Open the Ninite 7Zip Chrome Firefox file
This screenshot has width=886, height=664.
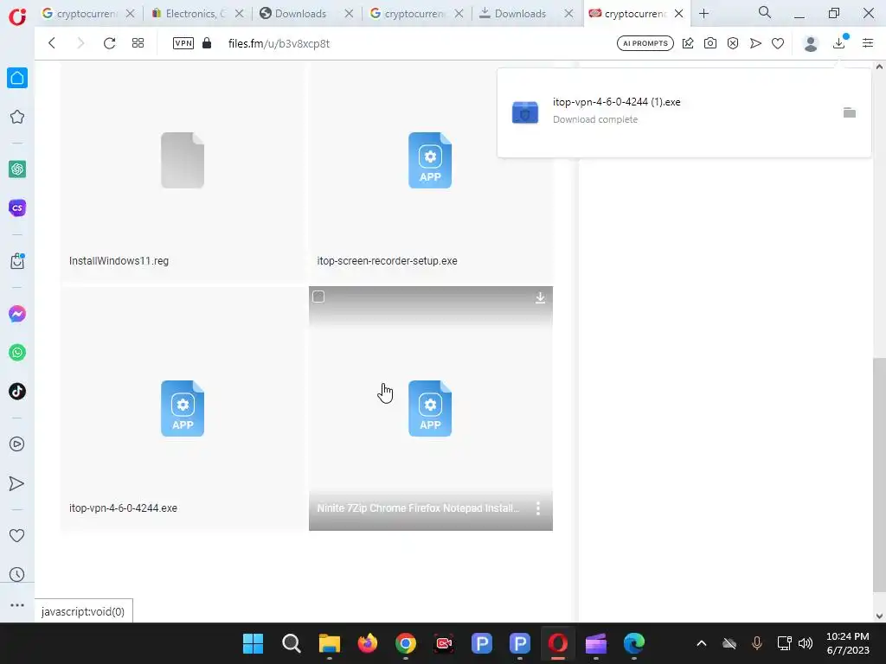point(430,408)
